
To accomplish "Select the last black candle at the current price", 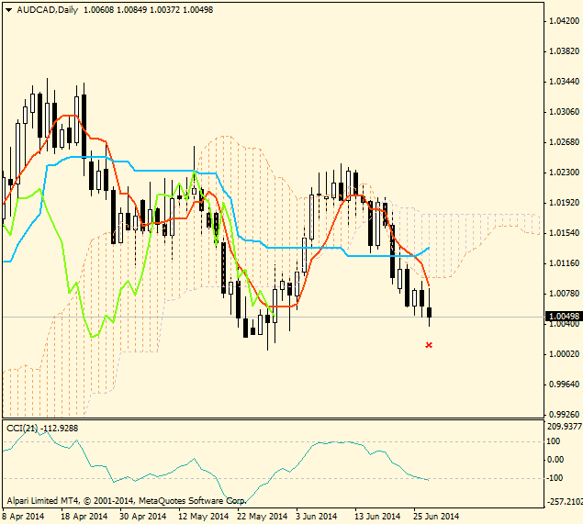I will (430, 312).
